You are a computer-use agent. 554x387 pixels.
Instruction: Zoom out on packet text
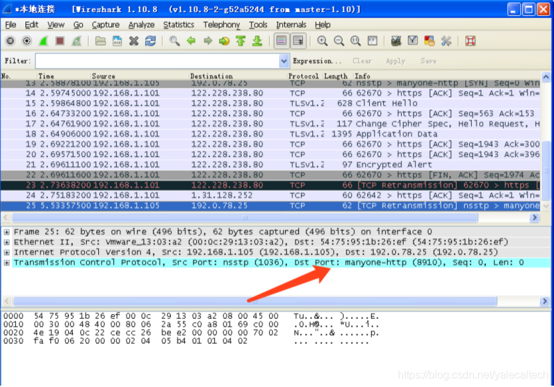pos(339,41)
